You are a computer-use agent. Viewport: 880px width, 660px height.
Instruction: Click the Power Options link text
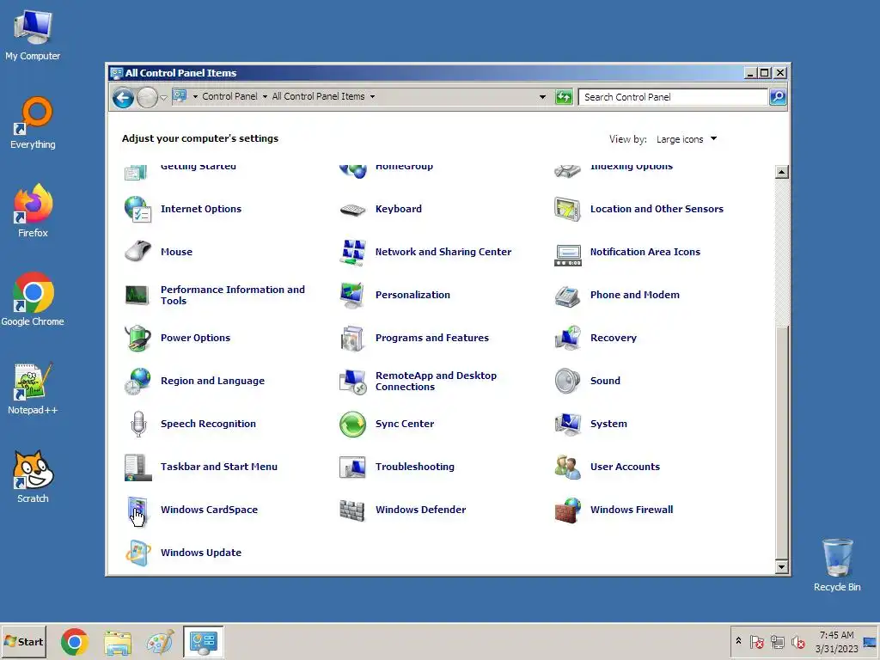(x=195, y=338)
